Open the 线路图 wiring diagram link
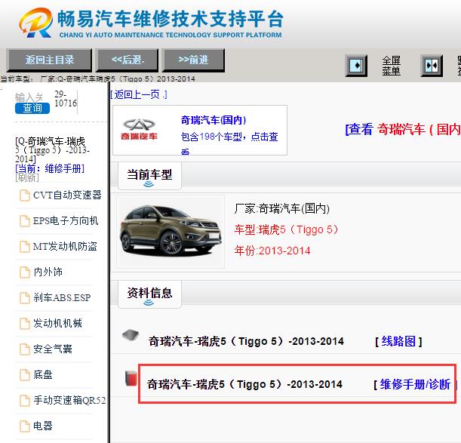The image size is (461, 443). point(398,342)
